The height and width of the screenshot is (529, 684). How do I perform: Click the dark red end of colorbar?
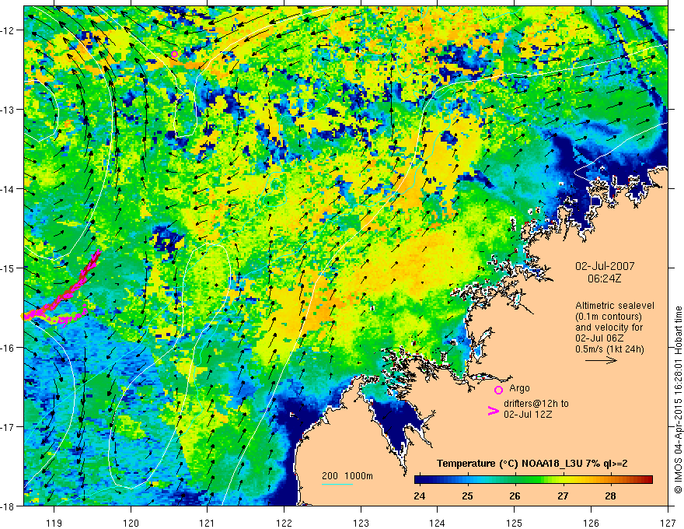[x=647, y=480]
